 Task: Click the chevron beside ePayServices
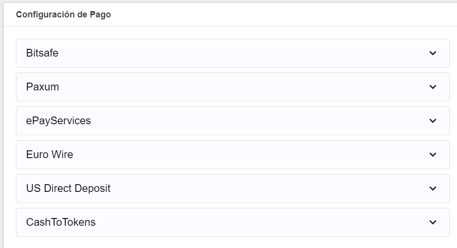[432, 121]
